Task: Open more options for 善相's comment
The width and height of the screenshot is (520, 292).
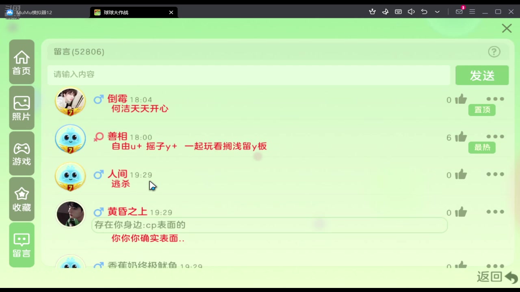Action: click(495, 137)
